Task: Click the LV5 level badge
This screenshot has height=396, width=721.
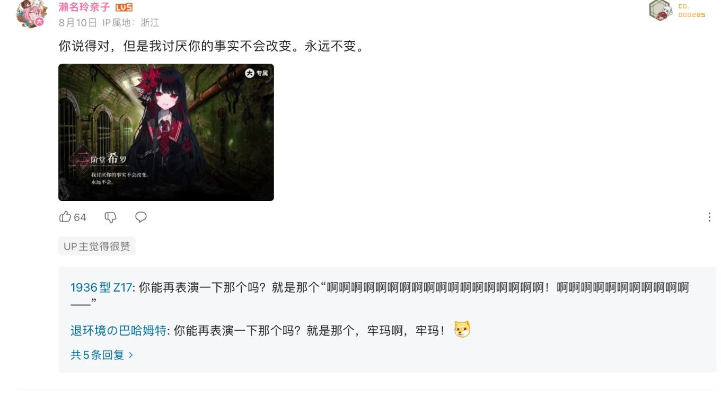Action: click(x=124, y=7)
